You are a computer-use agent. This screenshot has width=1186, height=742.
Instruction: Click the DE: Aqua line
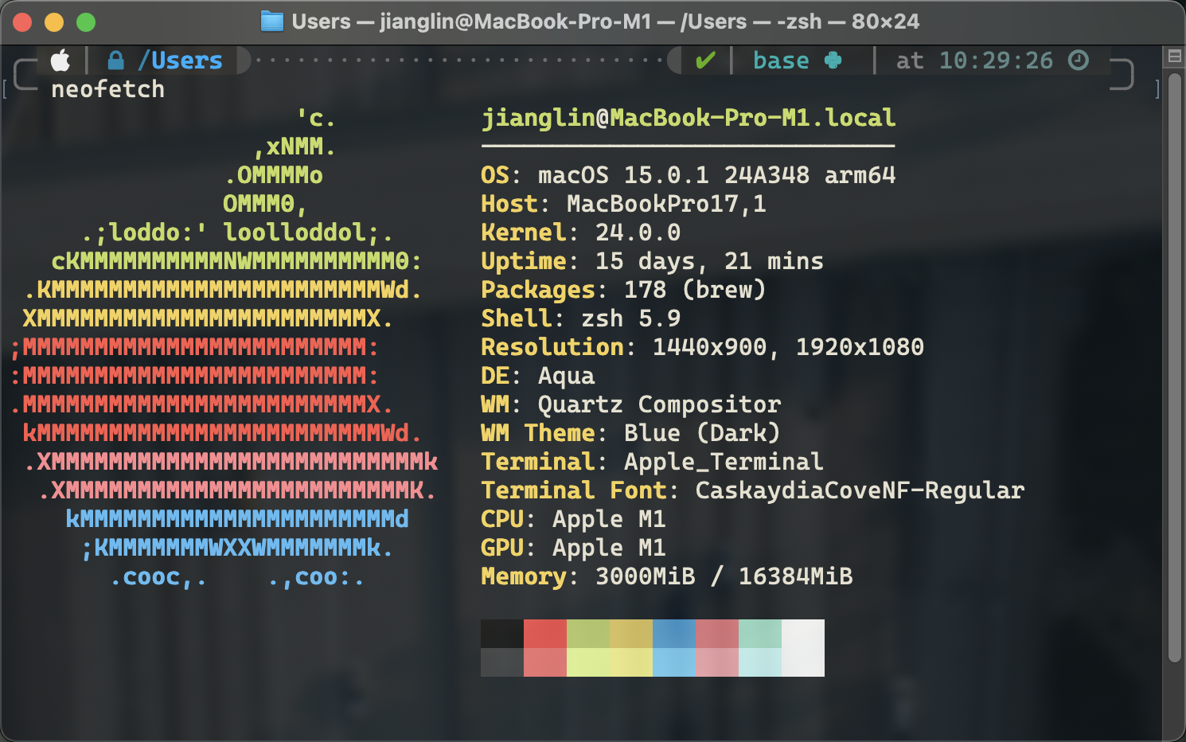tap(538, 376)
